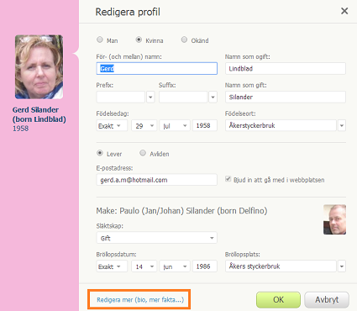Open the birth month dropdown showing jul
The image size is (357, 311).
pos(175,125)
